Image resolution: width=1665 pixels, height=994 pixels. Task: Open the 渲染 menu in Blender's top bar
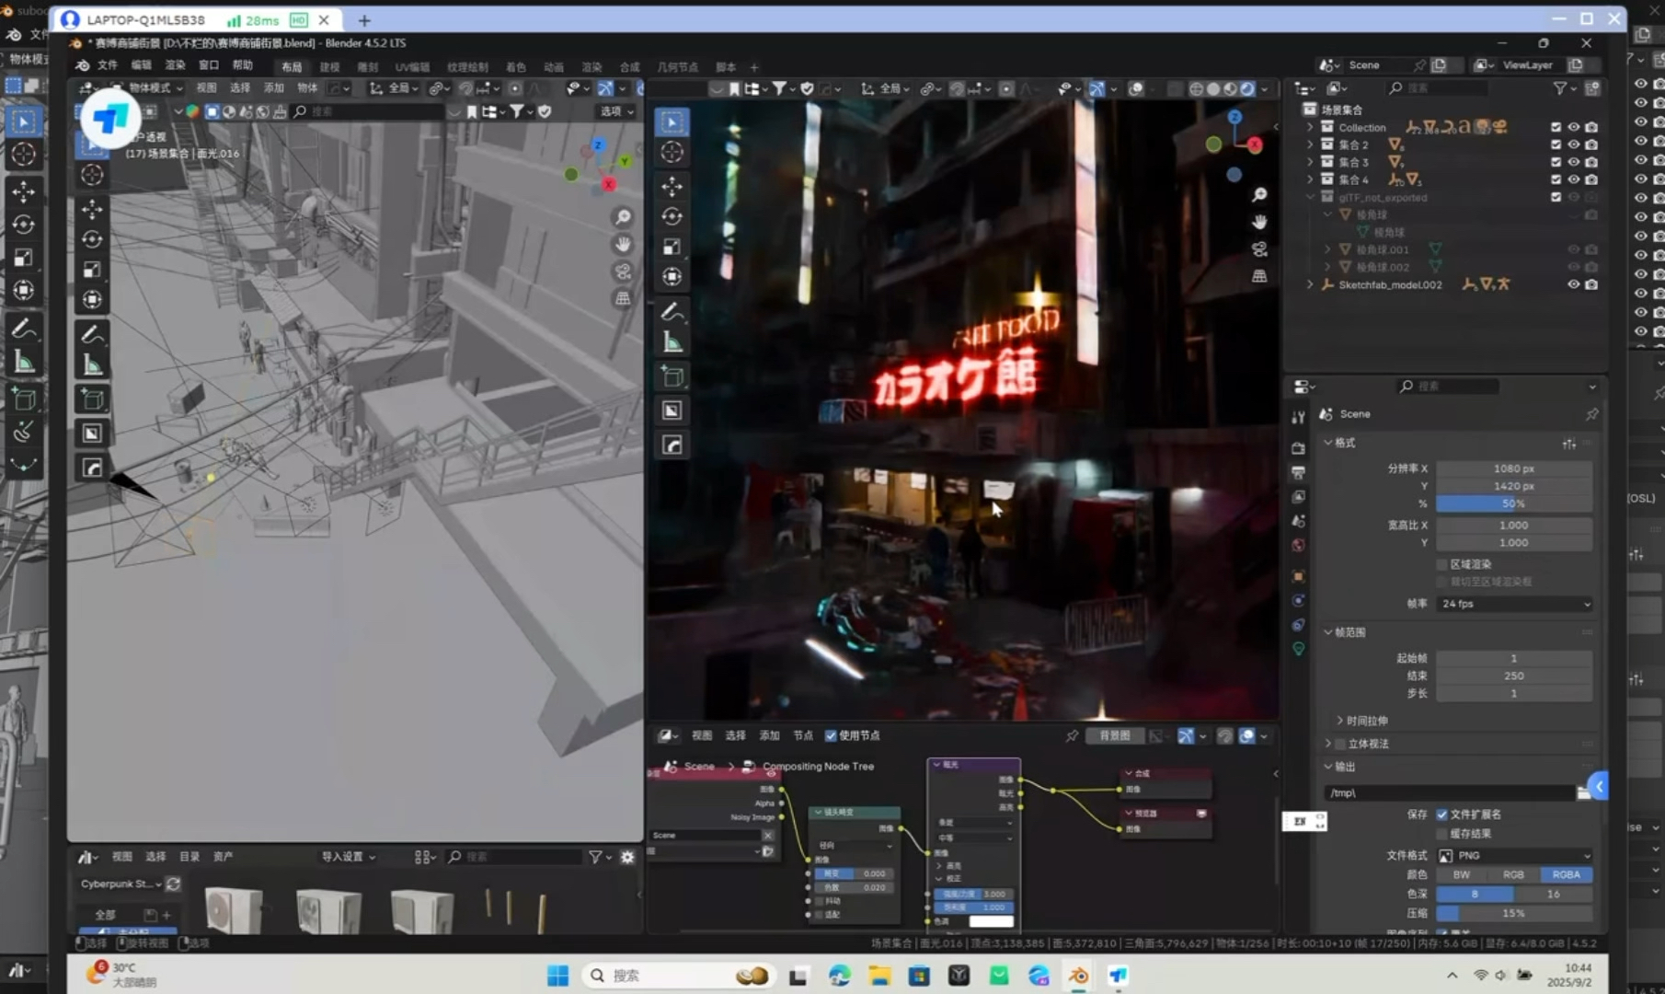coord(175,65)
